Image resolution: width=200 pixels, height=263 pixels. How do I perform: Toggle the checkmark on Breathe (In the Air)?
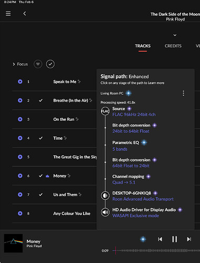(40, 100)
